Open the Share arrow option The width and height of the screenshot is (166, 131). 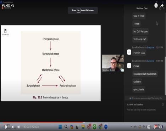(162, 5)
